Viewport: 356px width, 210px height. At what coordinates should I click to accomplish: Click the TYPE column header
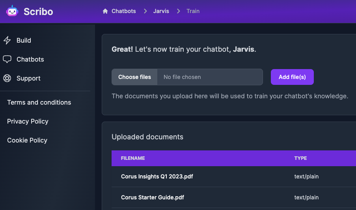(300, 158)
